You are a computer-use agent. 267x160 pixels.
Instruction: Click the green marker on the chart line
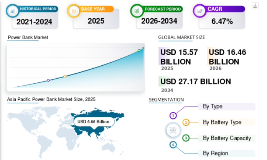point(139,50)
